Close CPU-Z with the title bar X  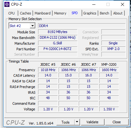(x=122, y=4)
